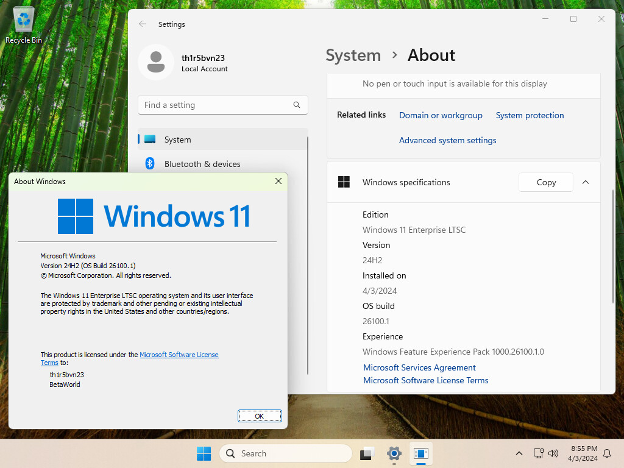Click the back arrow in Settings
Viewport: 624px width, 468px height.
click(x=142, y=24)
